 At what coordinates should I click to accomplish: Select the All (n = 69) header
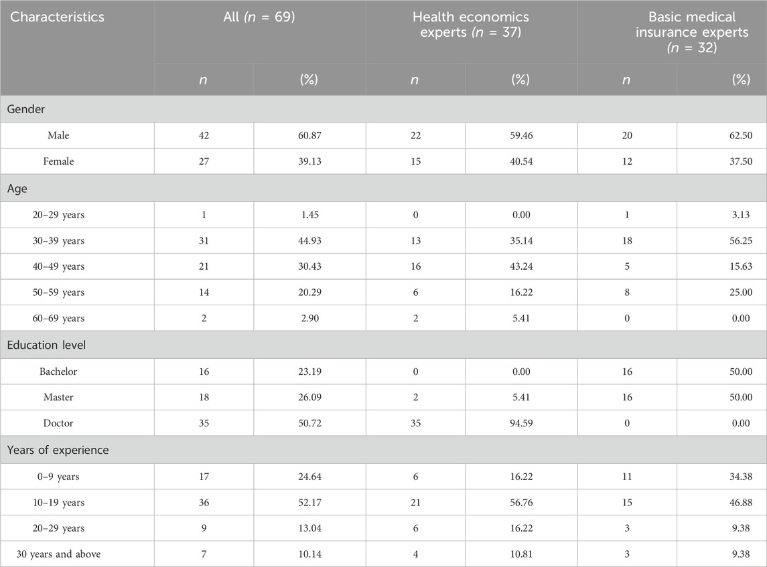coord(259,17)
